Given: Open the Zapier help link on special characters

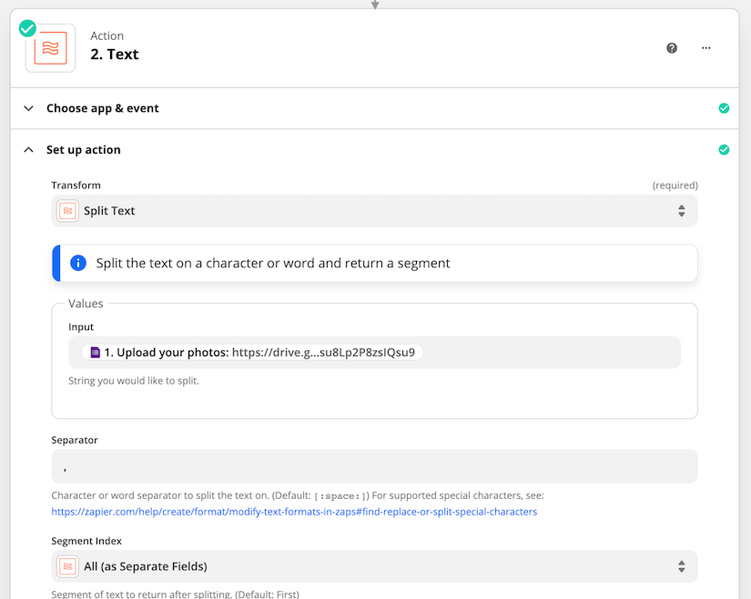Looking at the screenshot, I should tap(294, 512).
